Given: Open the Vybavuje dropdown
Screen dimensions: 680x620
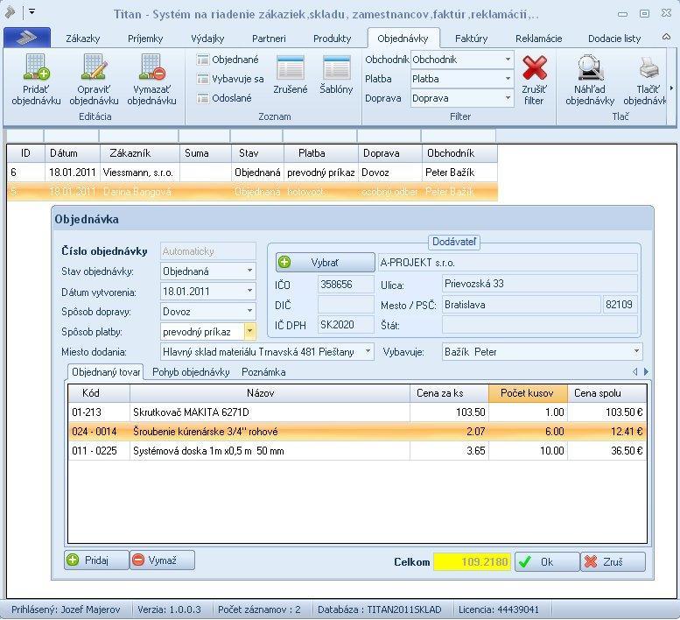Looking at the screenshot, I should pos(636,351).
